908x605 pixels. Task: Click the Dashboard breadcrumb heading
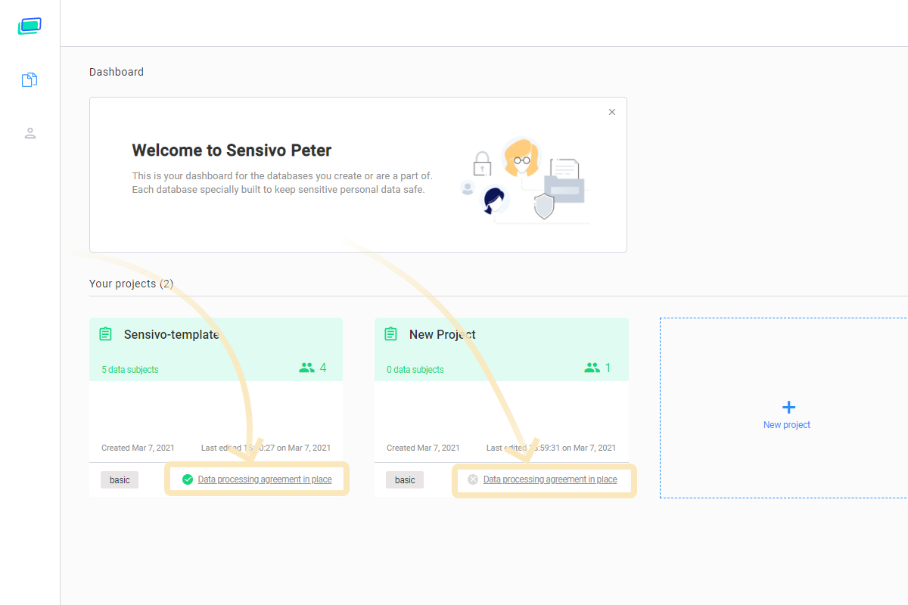[x=117, y=72]
